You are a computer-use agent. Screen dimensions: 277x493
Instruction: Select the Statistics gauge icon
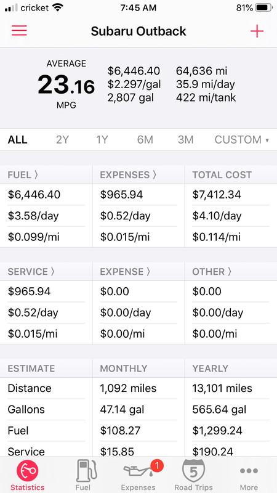(x=27, y=471)
